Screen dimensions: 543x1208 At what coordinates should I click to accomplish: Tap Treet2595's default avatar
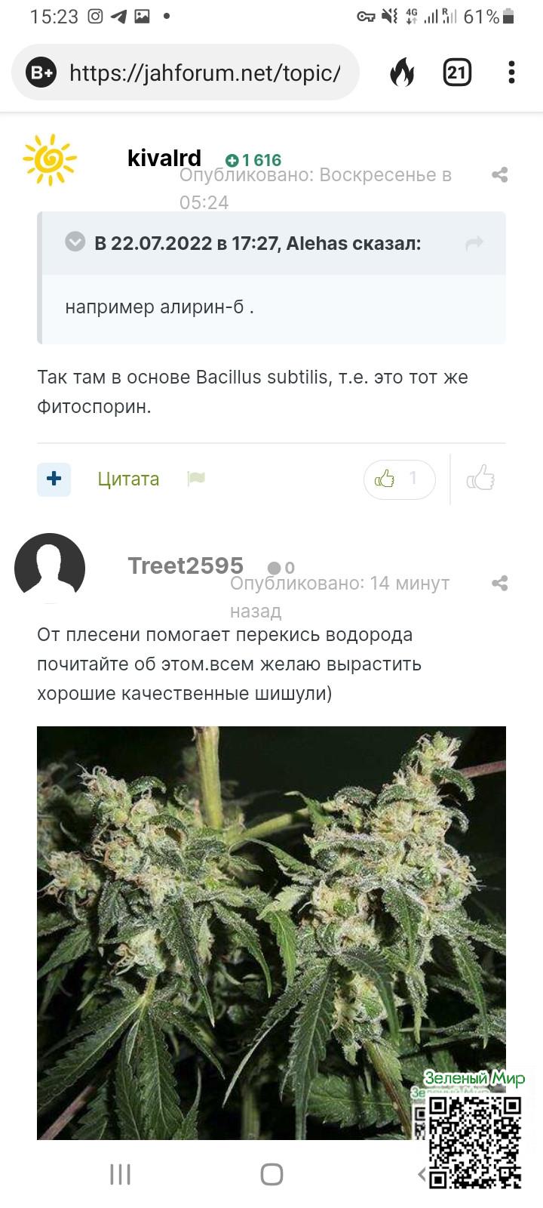(50, 568)
